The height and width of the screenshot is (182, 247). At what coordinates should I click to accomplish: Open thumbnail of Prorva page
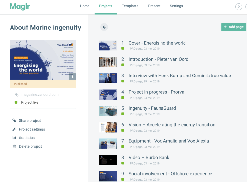pos(108,95)
